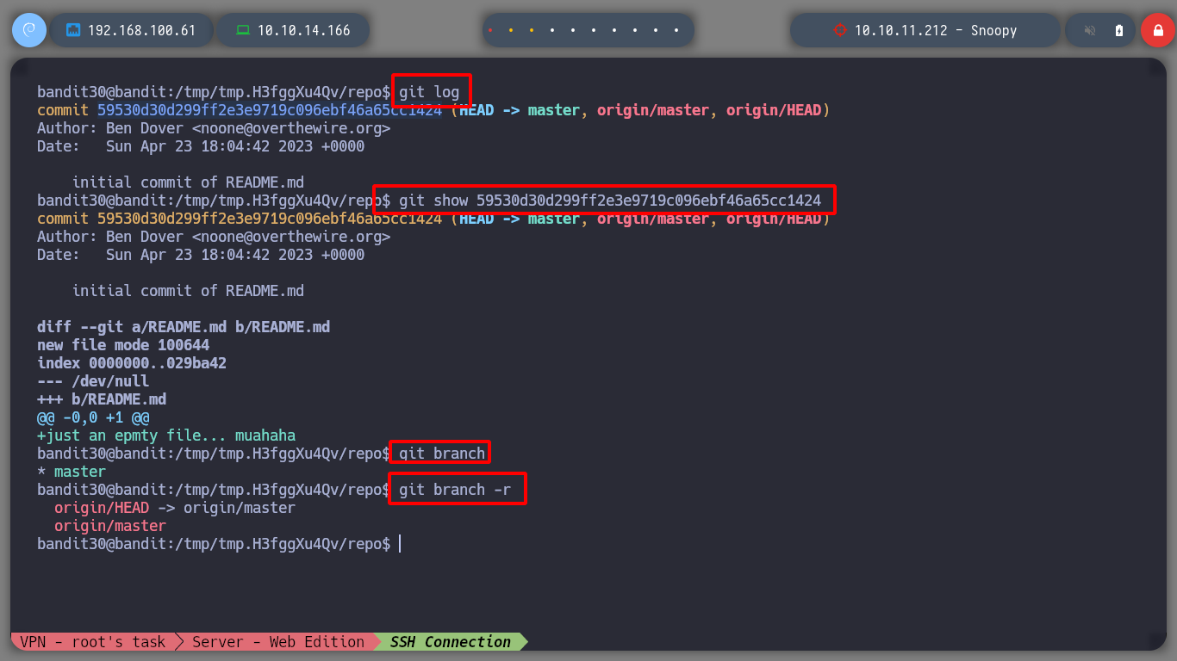The width and height of the screenshot is (1177, 661).
Task: Click the '* master' branch line
Action: click(72, 472)
